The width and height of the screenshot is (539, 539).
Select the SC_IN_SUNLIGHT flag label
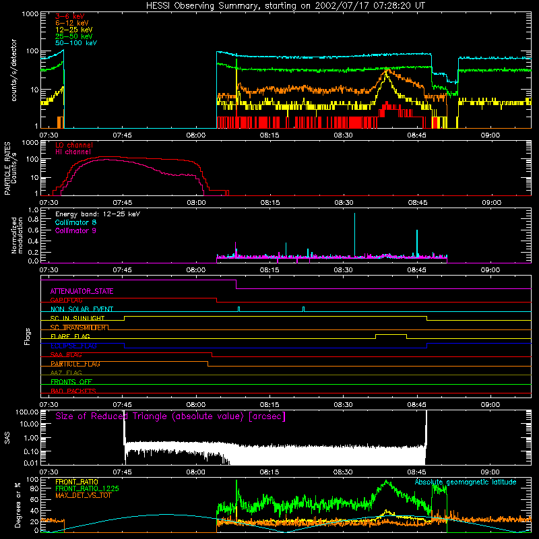(x=77, y=318)
